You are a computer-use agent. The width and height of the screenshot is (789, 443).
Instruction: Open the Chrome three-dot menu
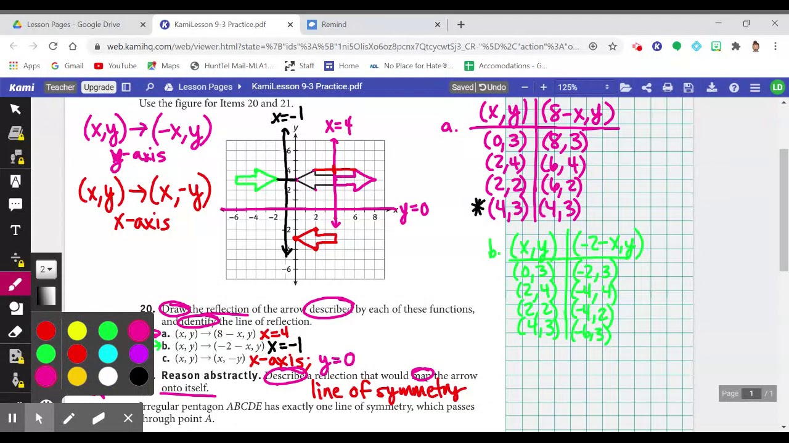tap(775, 46)
